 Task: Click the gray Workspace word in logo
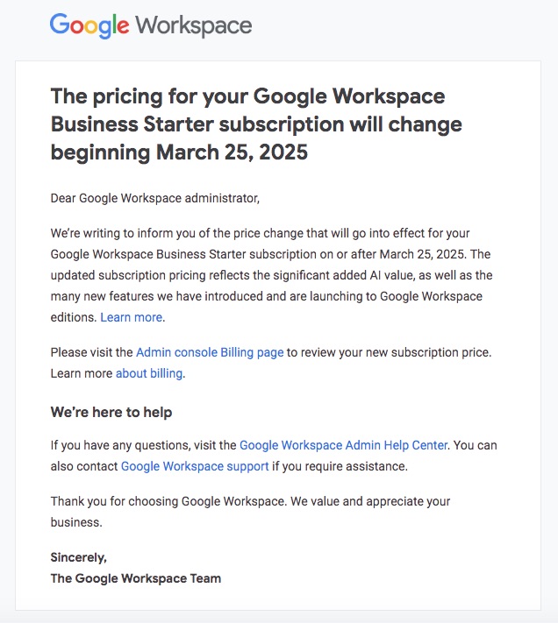[194, 26]
